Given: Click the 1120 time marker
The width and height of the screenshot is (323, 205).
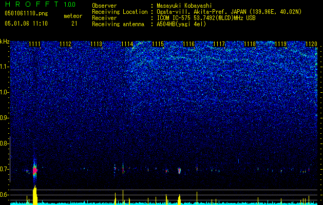Looking at the screenshot, I should [312, 44].
